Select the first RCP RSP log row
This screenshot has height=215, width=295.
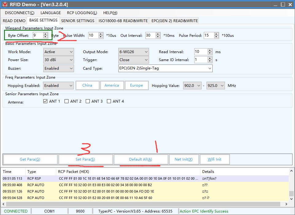(123, 178)
